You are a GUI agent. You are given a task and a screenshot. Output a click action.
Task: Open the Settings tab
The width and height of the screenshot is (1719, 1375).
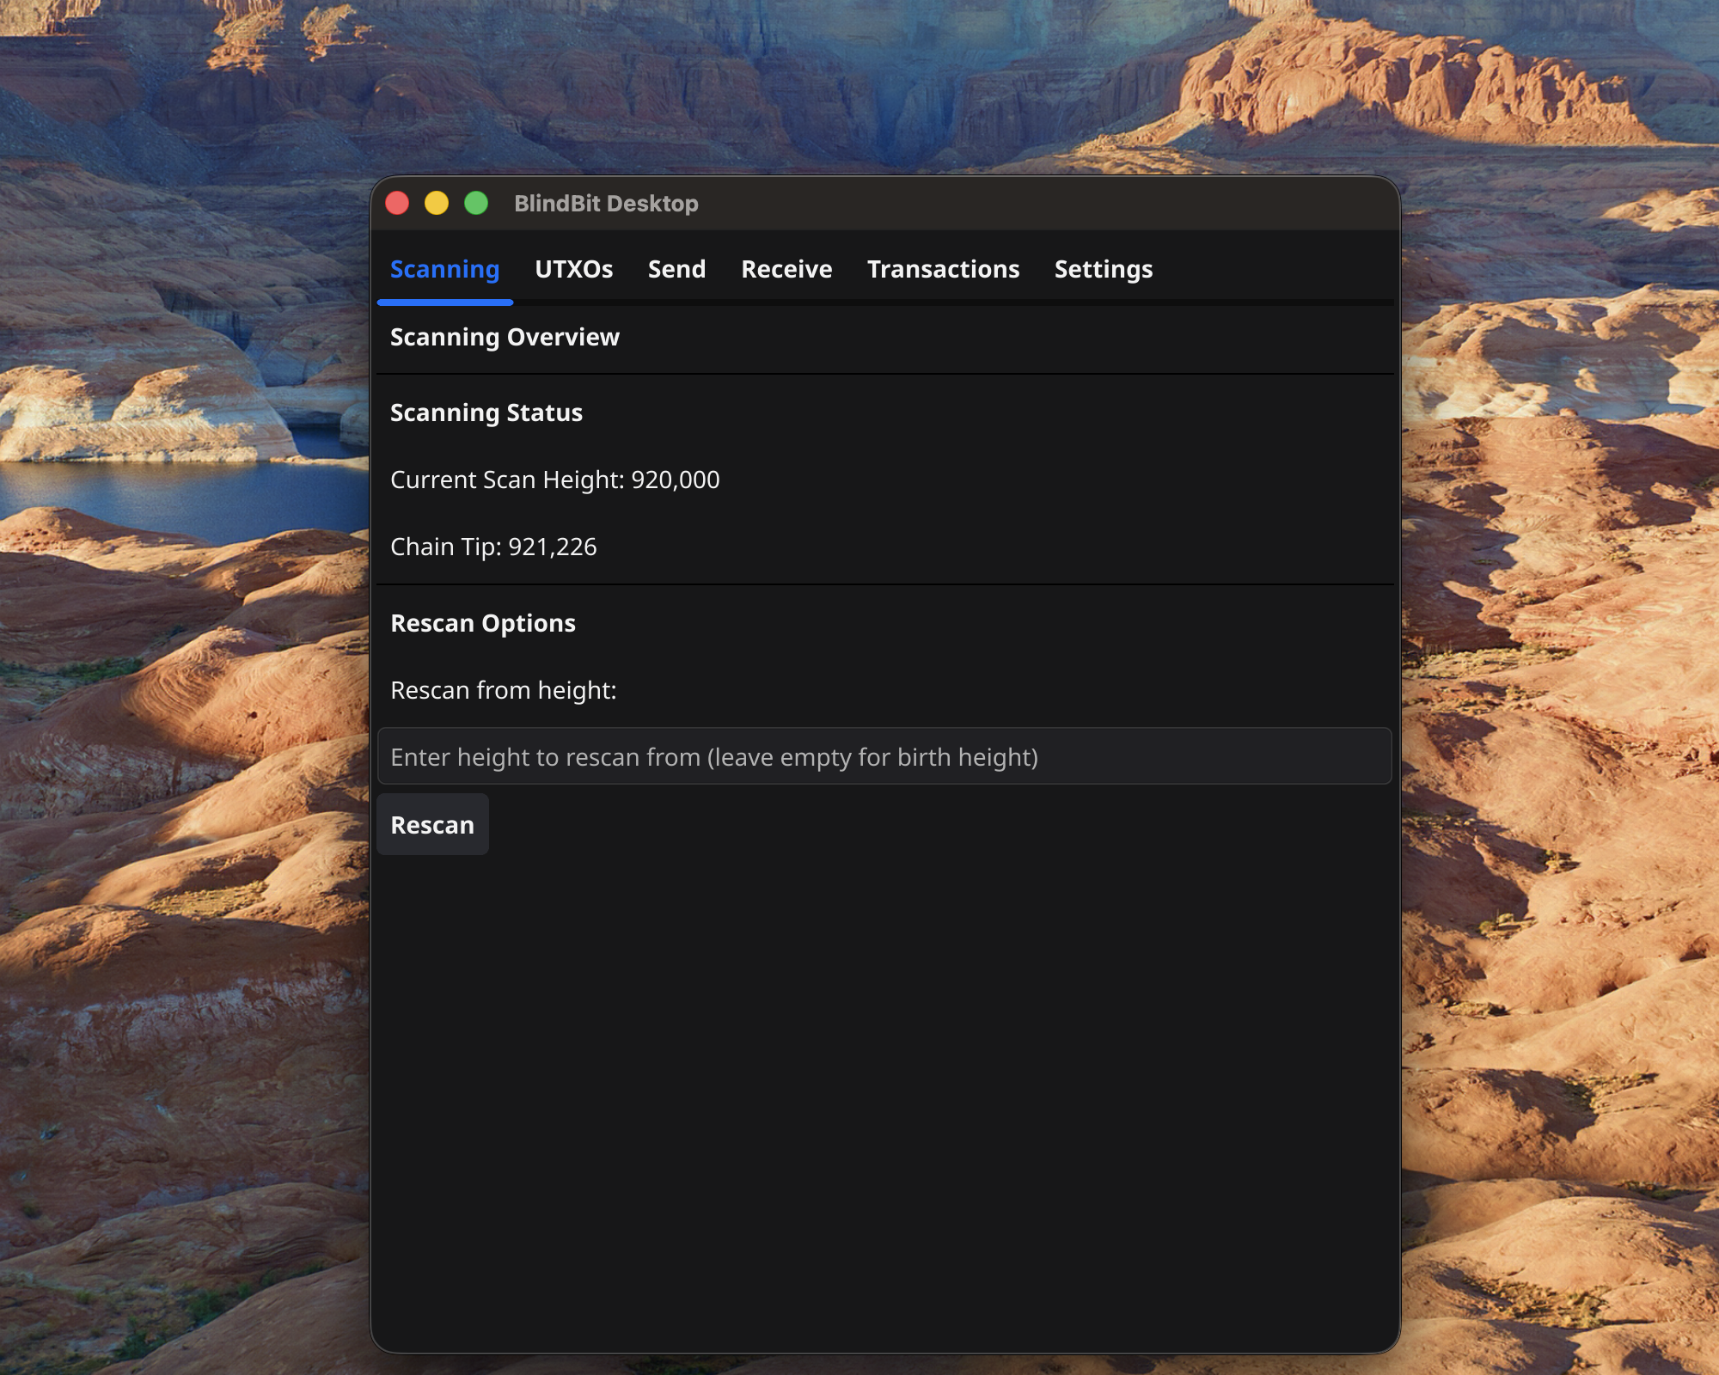click(x=1103, y=270)
